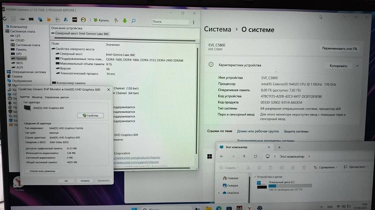Viewport: 375px width, 210px height.
Task: Click Back arrow in Explorer window
Action: pyautogui.click(x=222, y=156)
